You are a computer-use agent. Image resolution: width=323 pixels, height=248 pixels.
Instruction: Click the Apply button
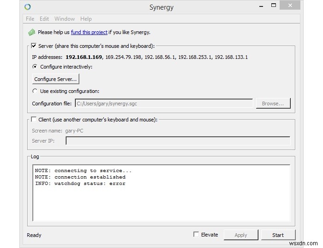pos(241,235)
